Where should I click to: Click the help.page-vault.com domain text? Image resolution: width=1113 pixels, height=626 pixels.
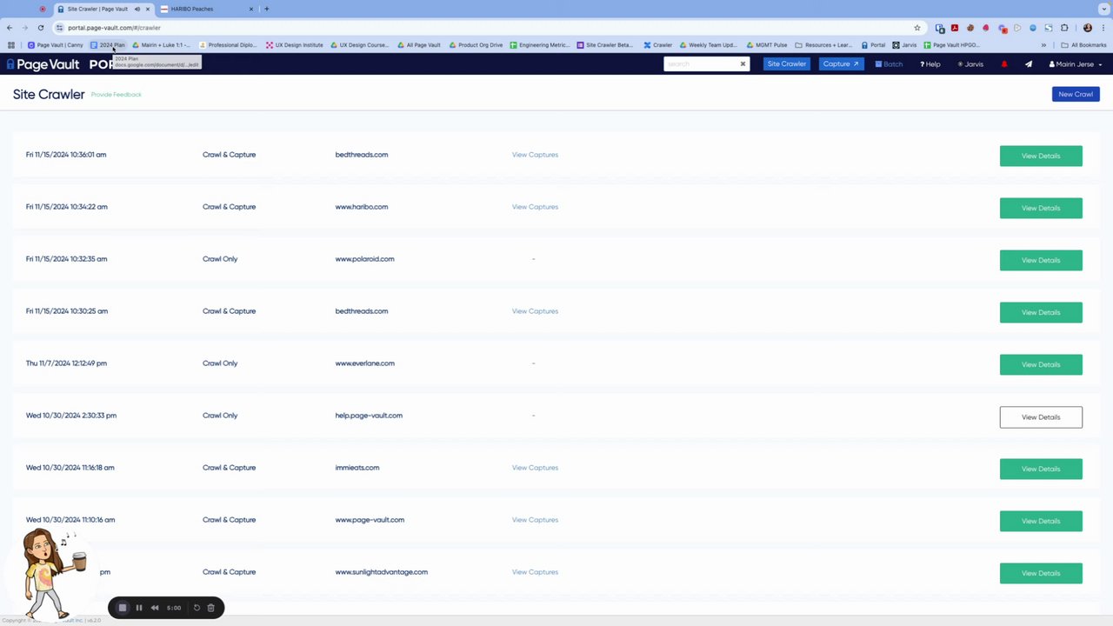pyautogui.click(x=369, y=416)
